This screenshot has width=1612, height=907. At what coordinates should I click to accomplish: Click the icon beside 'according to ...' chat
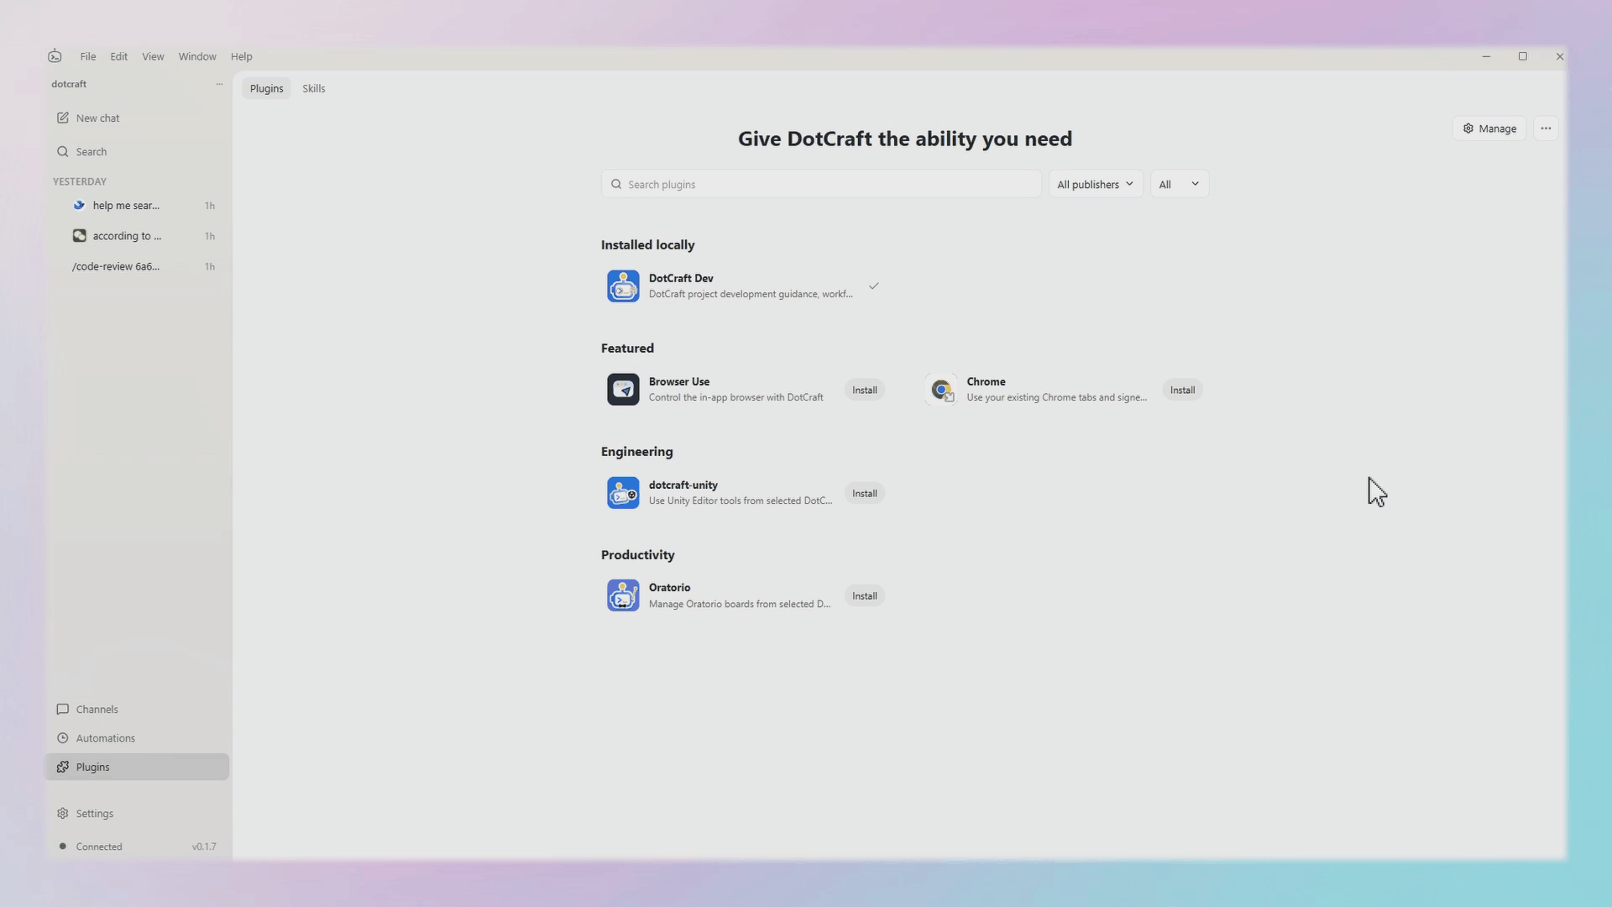tap(79, 236)
